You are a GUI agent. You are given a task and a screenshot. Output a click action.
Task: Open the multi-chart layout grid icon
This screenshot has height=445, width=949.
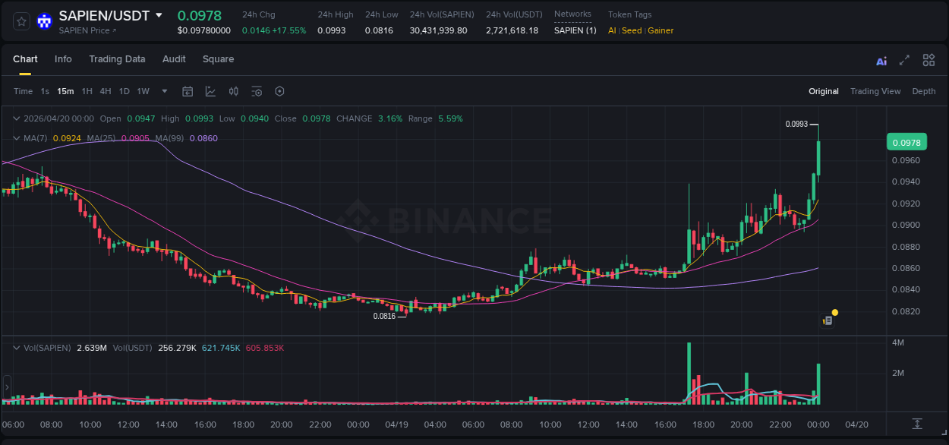click(x=929, y=61)
